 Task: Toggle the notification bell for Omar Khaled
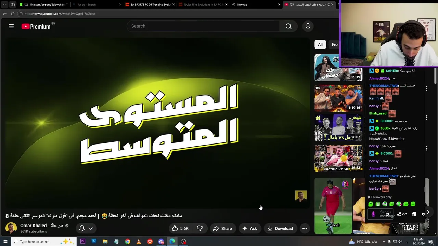(x=82, y=228)
